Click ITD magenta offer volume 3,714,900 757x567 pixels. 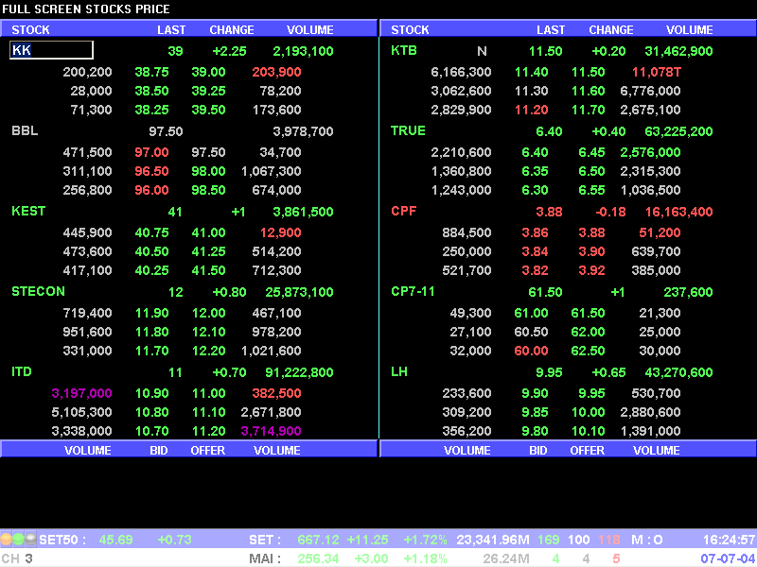271,432
